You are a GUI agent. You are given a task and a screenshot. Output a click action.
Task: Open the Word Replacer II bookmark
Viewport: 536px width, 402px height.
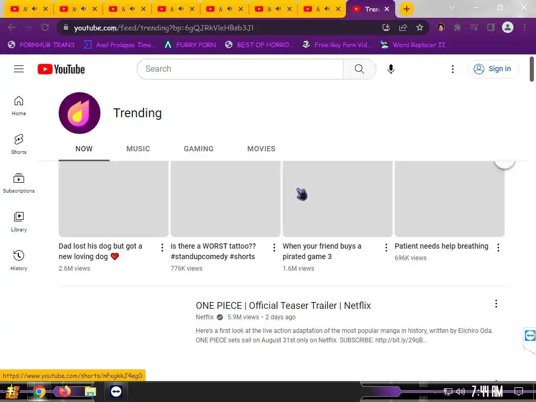(414, 45)
